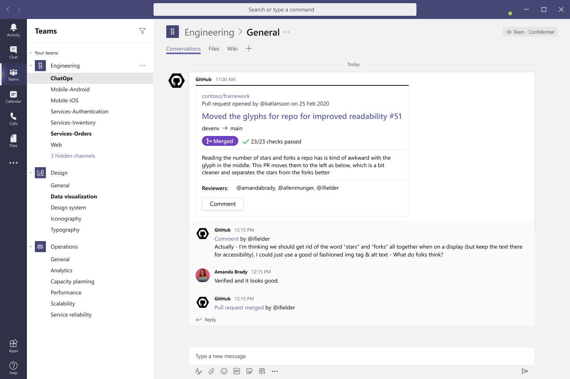Open the channel list filter
This screenshot has height=379, width=570.
142,31
